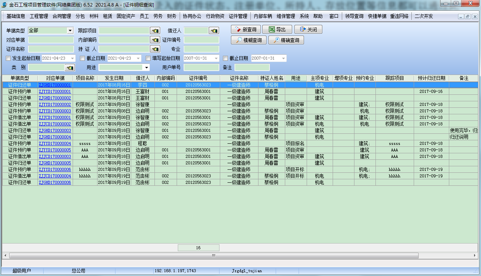Screen dimensions: 481x276
Task: Click the lookup icon beside 持证人 field
Action: [x=155, y=49]
